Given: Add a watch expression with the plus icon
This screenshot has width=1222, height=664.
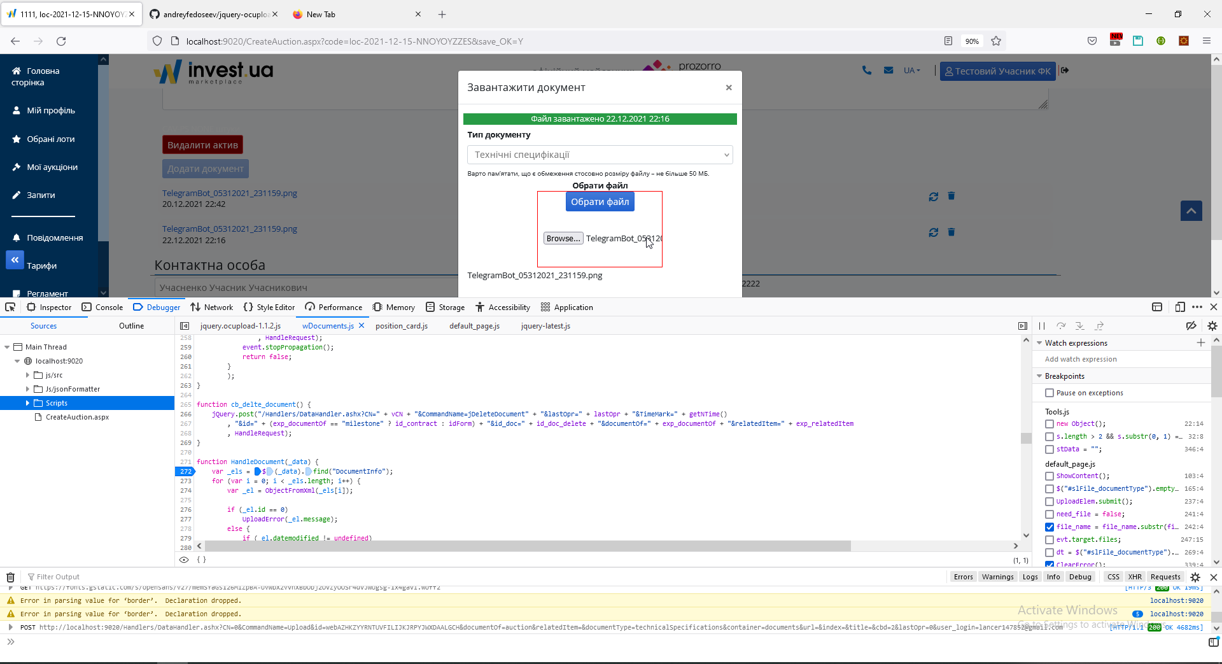Looking at the screenshot, I should [x=1201, y=343].
